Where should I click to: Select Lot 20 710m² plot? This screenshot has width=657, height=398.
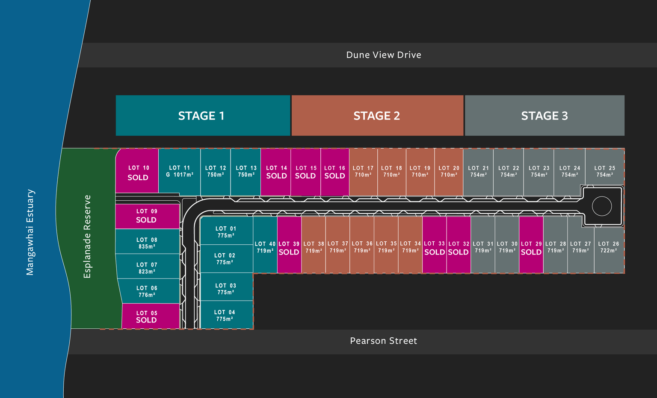(449, 172)
